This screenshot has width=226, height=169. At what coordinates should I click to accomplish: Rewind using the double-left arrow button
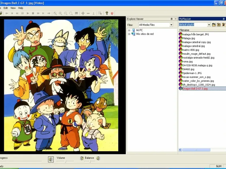click(17, 13)
